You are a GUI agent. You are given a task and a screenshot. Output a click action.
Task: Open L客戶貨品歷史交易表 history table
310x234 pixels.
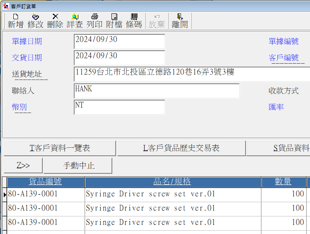click(181, 148)
